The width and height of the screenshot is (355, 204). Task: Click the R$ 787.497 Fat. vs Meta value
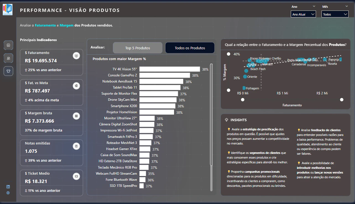[37, 91]
